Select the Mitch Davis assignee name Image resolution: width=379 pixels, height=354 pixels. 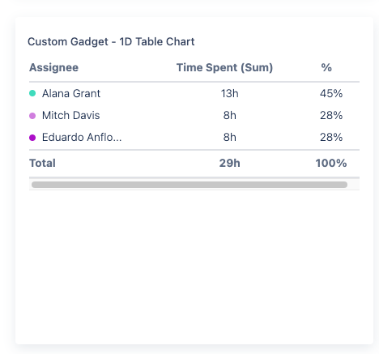pyautogui.click(x=70, y=116)
